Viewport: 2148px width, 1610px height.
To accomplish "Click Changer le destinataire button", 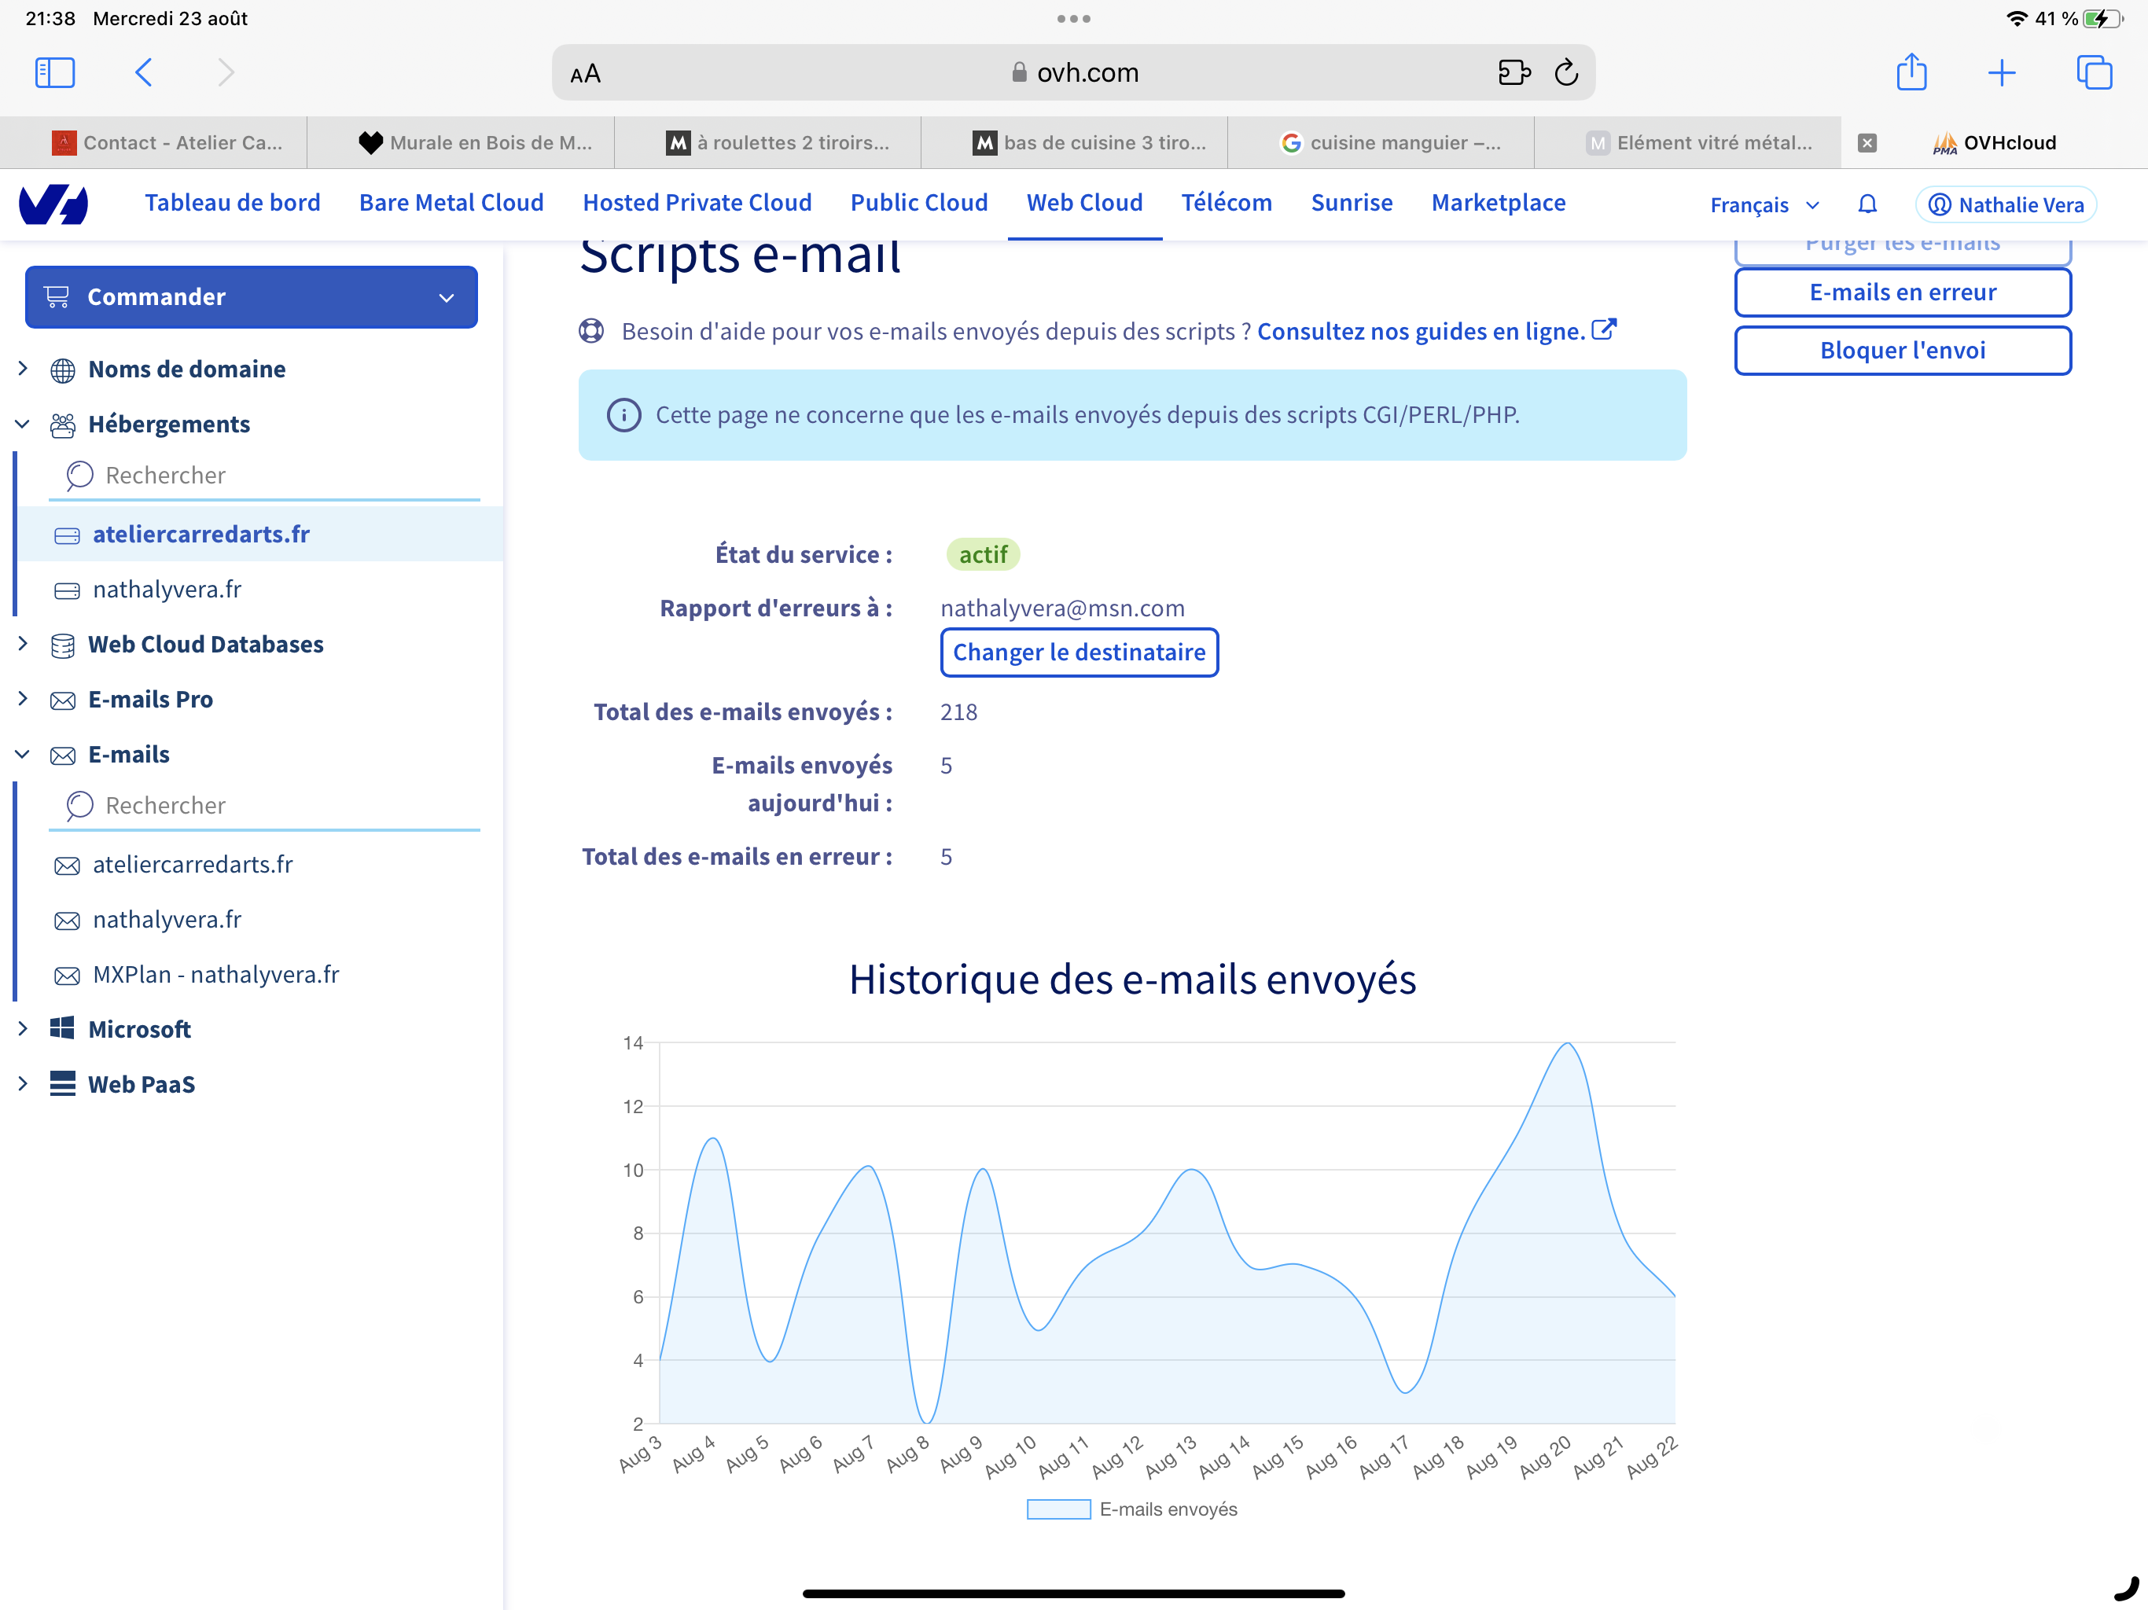I will (x=1078, y=652).
